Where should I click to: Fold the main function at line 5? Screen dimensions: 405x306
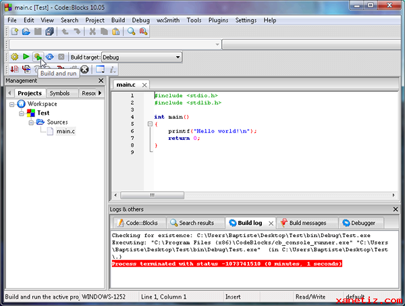tap(150, 124)
